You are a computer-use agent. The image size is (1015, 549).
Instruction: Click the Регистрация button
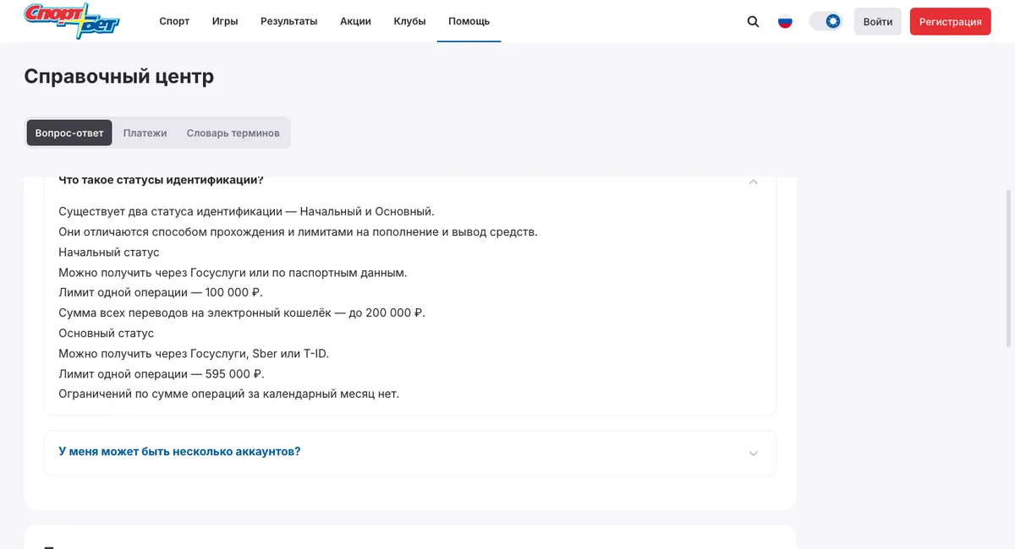[x=951, y=21]
